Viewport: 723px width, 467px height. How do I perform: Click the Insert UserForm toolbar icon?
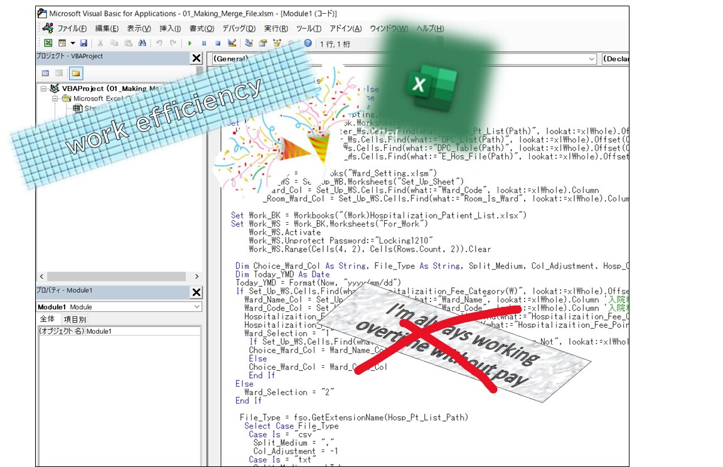tap(62, 43)
